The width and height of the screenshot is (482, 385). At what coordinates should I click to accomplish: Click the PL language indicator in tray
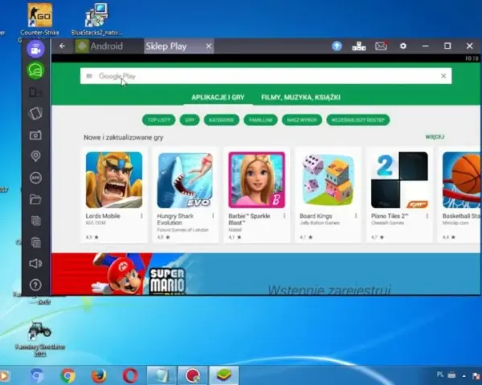pos(440,375)
